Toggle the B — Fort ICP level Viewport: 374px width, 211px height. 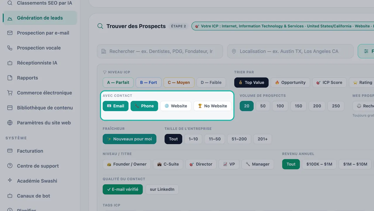(148, 83)
